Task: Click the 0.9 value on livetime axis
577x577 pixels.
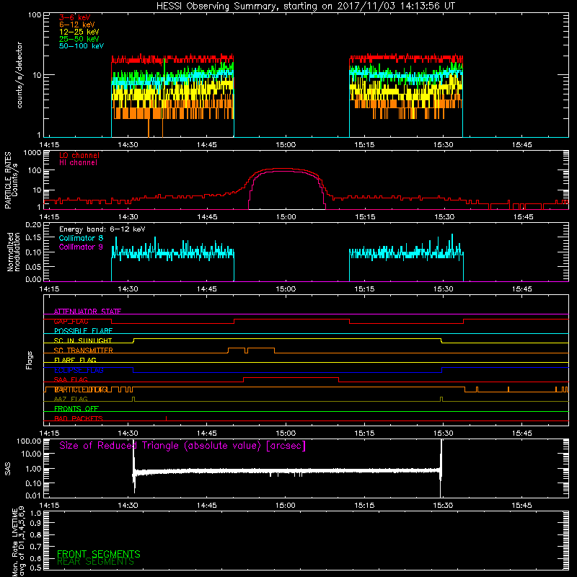Action: click(35, 524)
